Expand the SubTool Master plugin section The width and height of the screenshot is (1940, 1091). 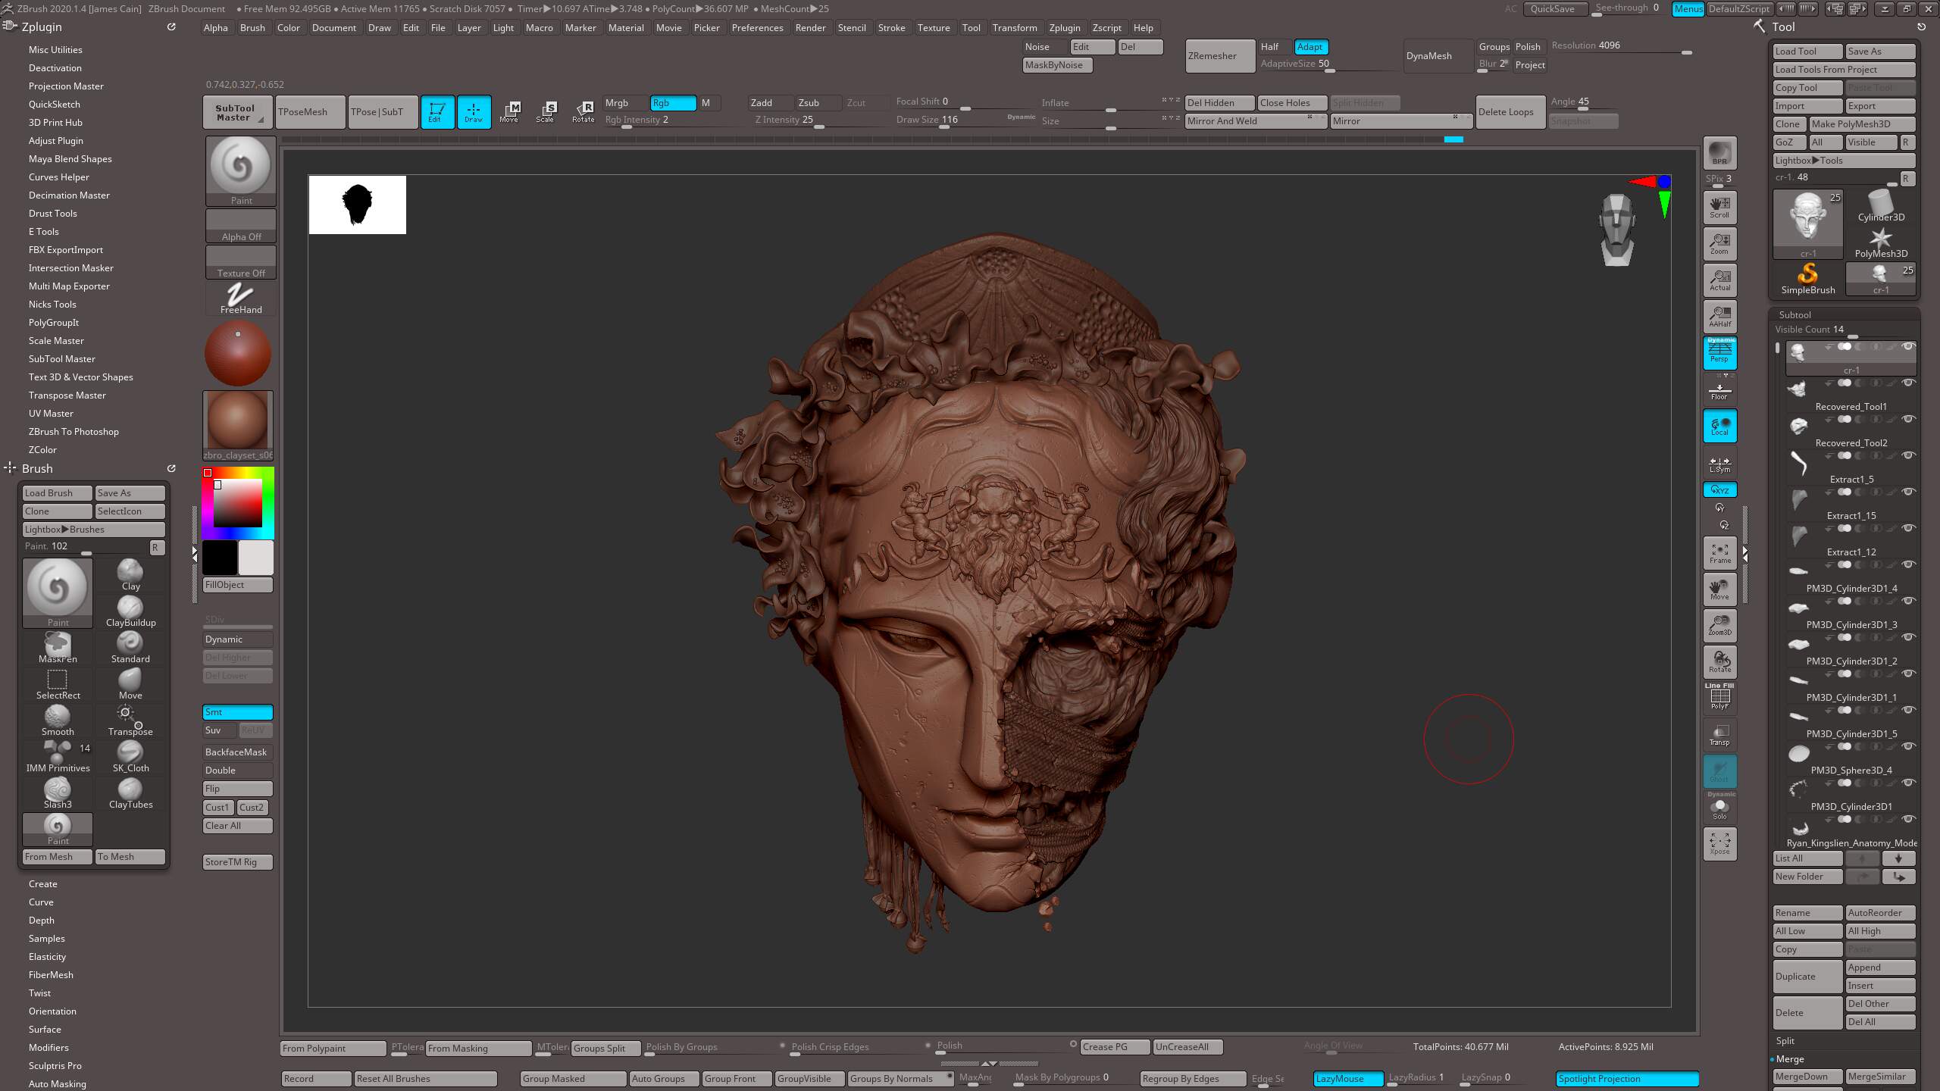coord(62,359)
